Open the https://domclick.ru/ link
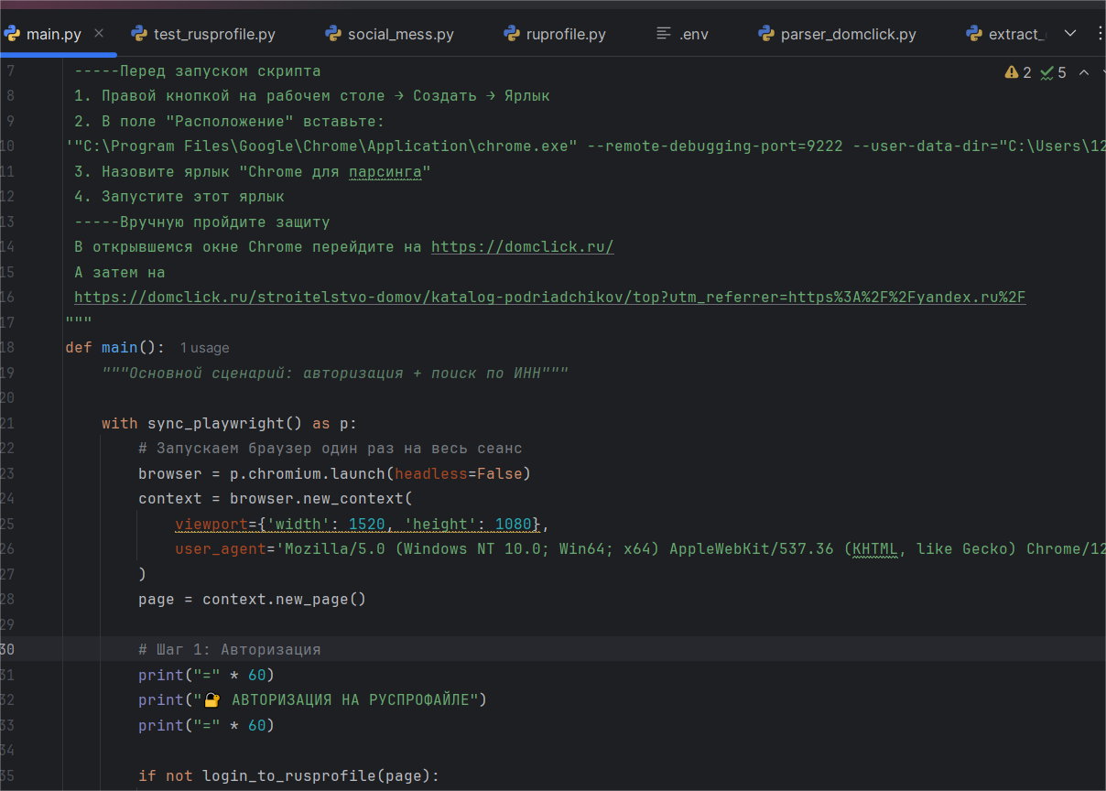This screenshot has height=791, width=1106. [x=522, y=247]
